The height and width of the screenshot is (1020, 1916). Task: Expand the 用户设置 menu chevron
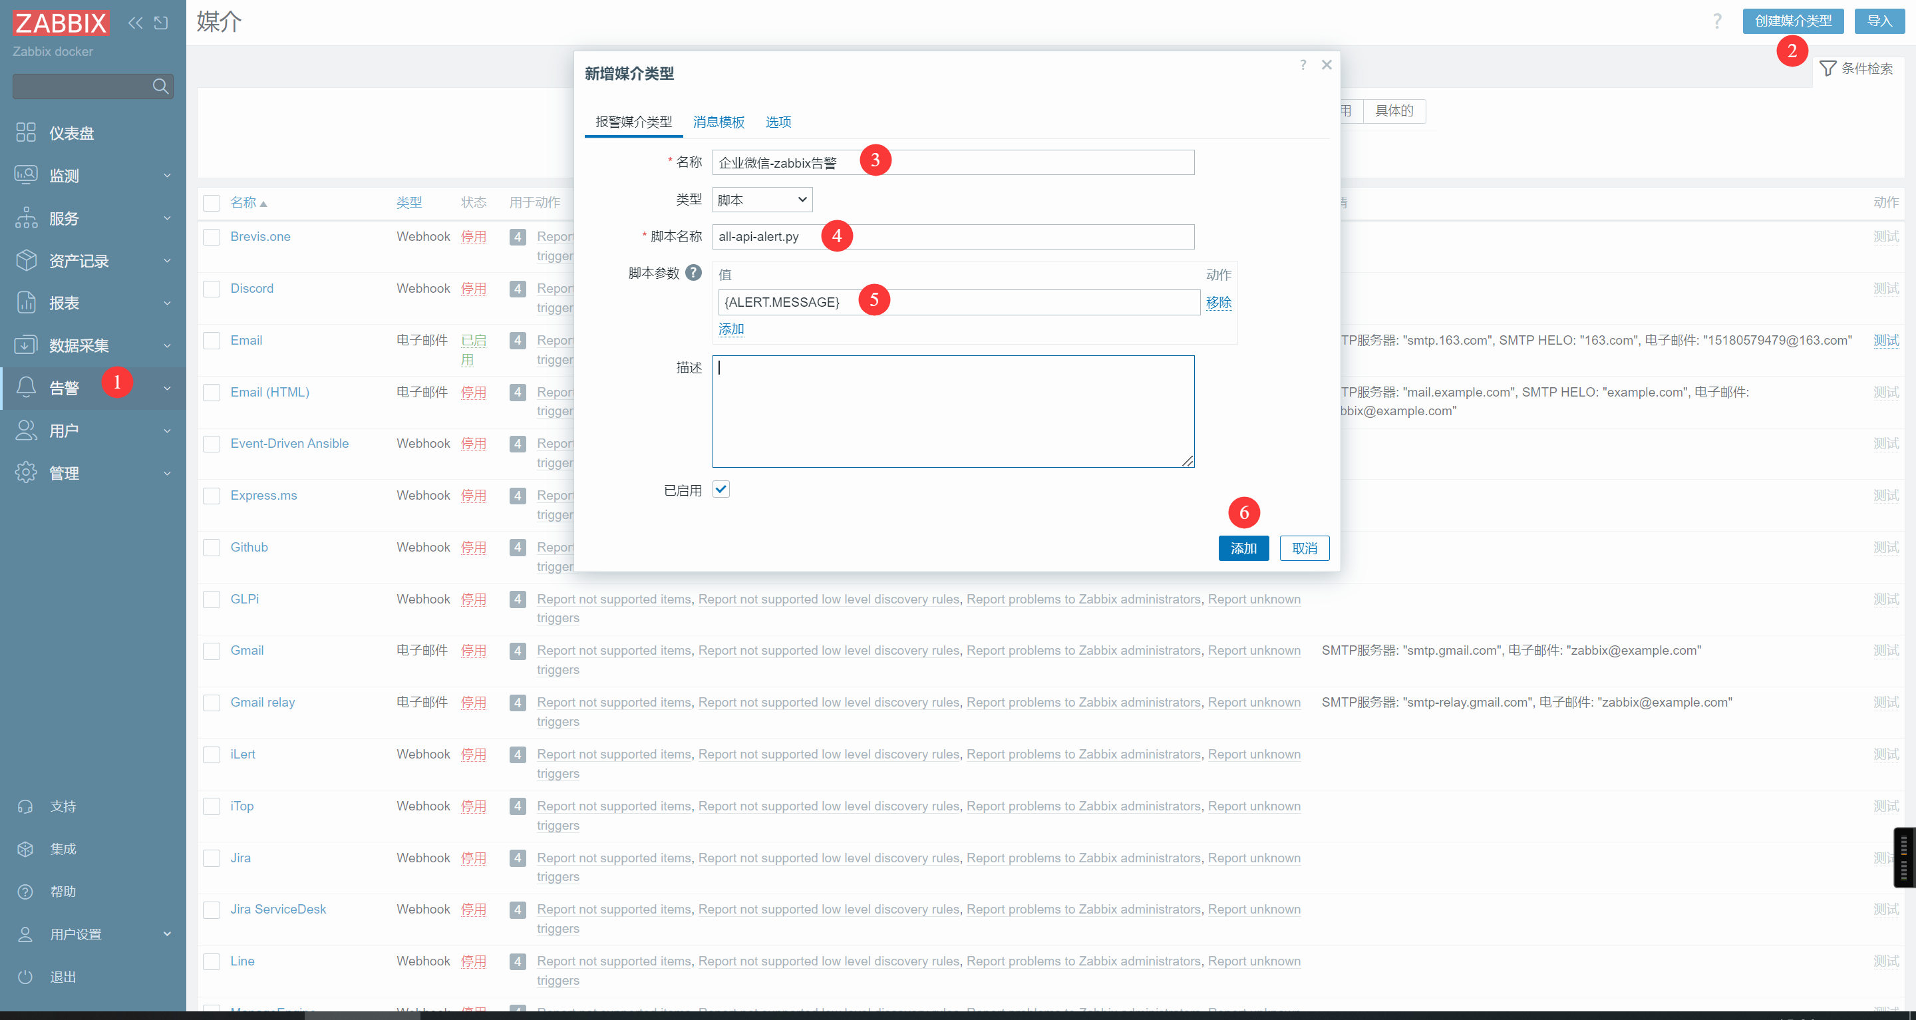(166, 934)
